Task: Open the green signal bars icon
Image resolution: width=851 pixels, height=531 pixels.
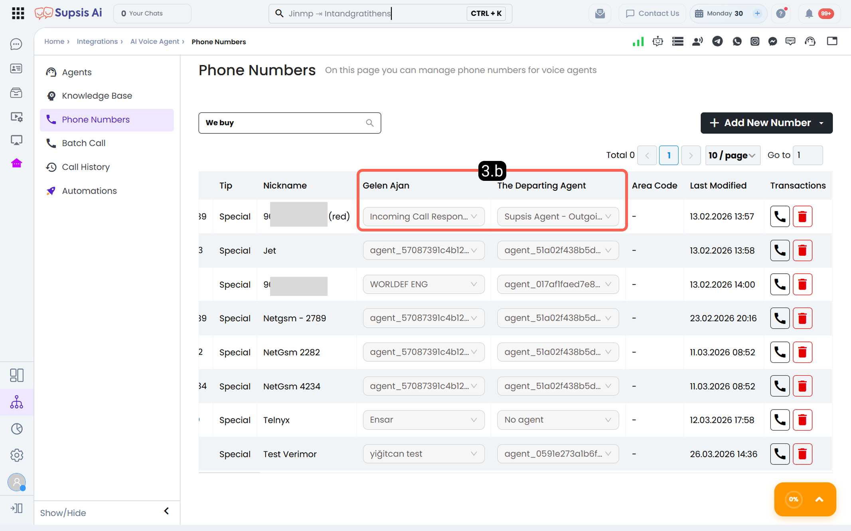Action: (x=638, y=41)
